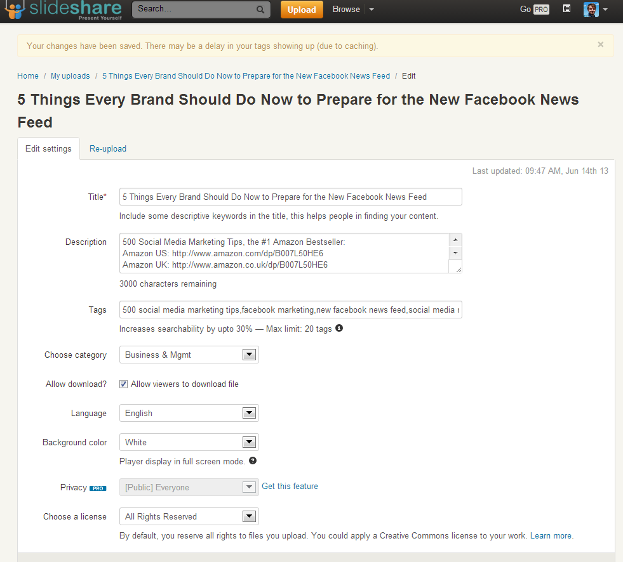Open the Background color dropdown
Image resolution: width=623 pixels, height=562 pixels.
click(189, 442)
